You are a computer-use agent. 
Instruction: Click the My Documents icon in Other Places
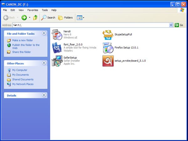point(9,75)
